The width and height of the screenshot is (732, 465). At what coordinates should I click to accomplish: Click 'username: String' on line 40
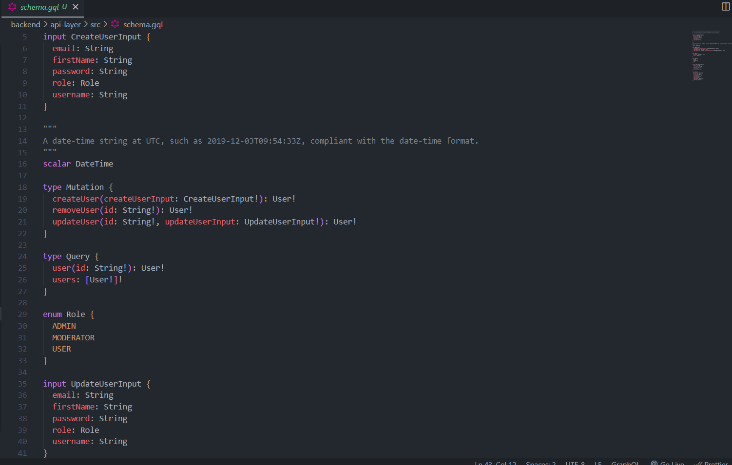pos(90,441)
